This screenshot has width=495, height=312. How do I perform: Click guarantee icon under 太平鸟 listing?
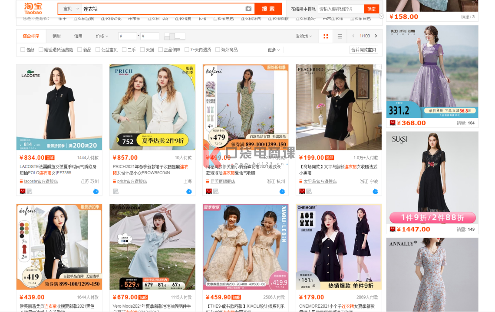pyautogui.click(x=309, y=191)
